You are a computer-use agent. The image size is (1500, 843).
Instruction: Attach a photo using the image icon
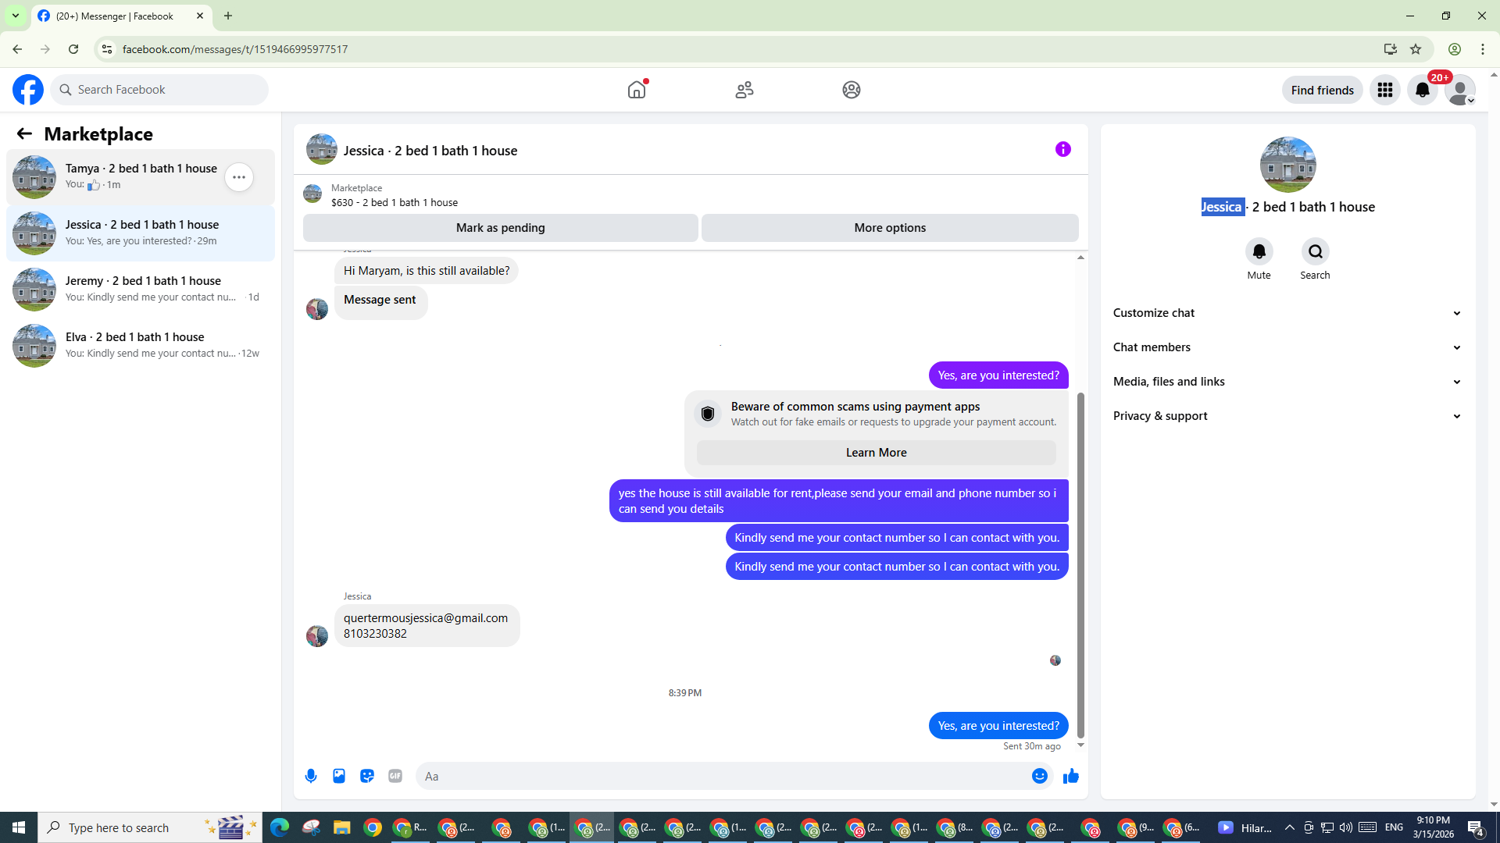[339, 776]
